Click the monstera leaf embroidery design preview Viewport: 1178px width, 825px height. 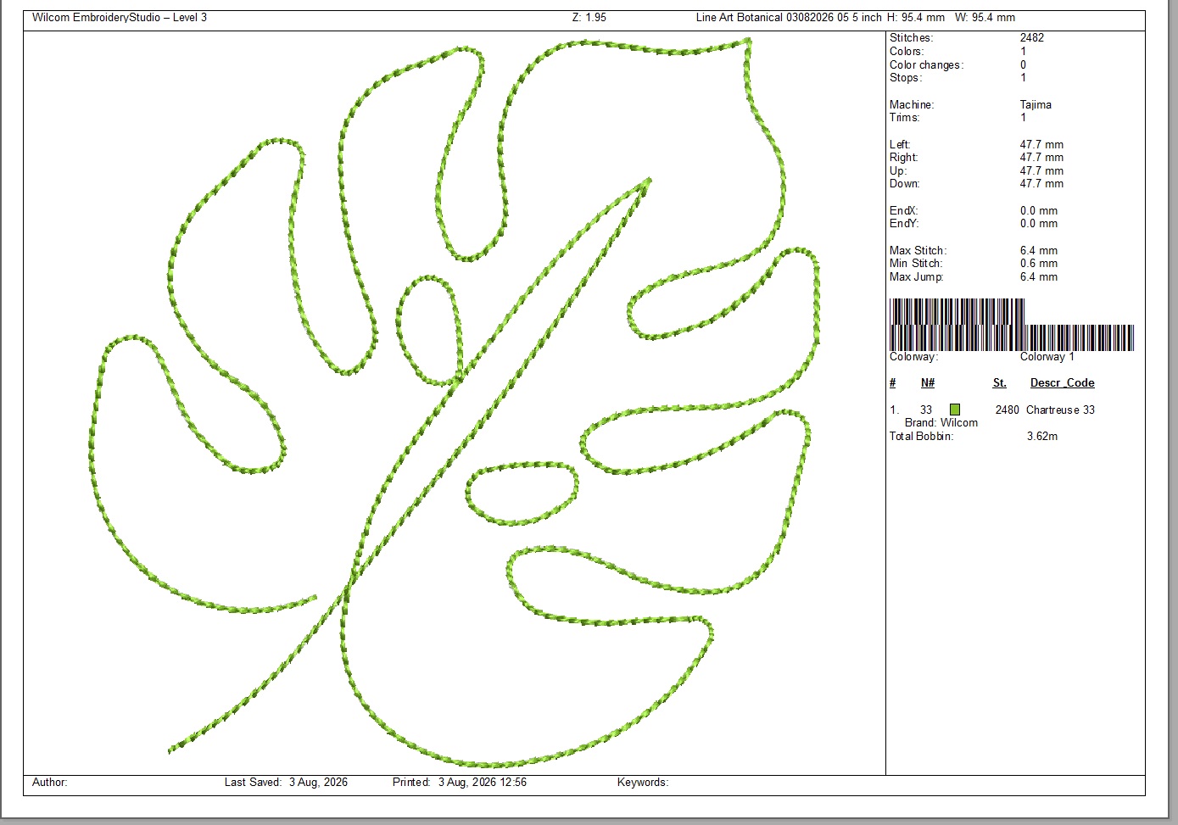[x=455, y=403]
